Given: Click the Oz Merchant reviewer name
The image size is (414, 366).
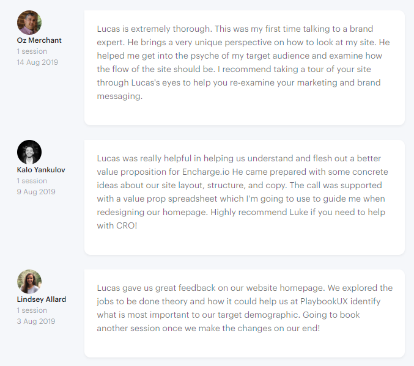Looking at the screenshot, I should tap(39, 40).
